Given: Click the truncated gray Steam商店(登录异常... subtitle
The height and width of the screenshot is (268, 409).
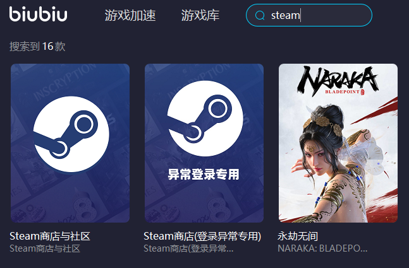Looking at the screenshot, I should [x=188, y=248].
